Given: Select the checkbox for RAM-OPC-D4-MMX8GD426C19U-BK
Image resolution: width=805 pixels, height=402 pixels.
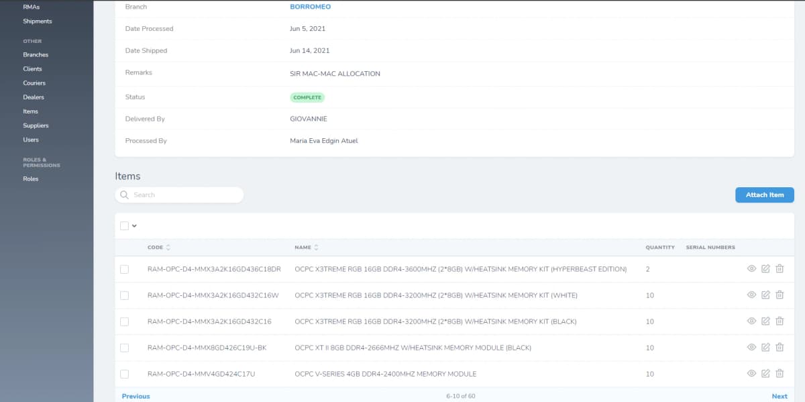Looking at the screenshot, I should [x=124, y=347].
